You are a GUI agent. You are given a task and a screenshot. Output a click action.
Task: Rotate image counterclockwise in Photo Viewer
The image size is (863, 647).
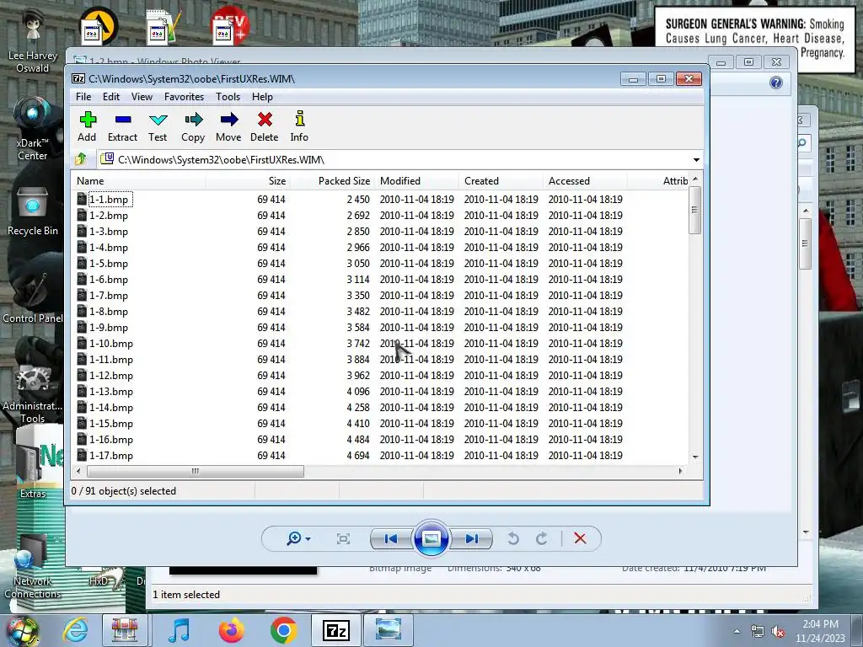[513, 538]
